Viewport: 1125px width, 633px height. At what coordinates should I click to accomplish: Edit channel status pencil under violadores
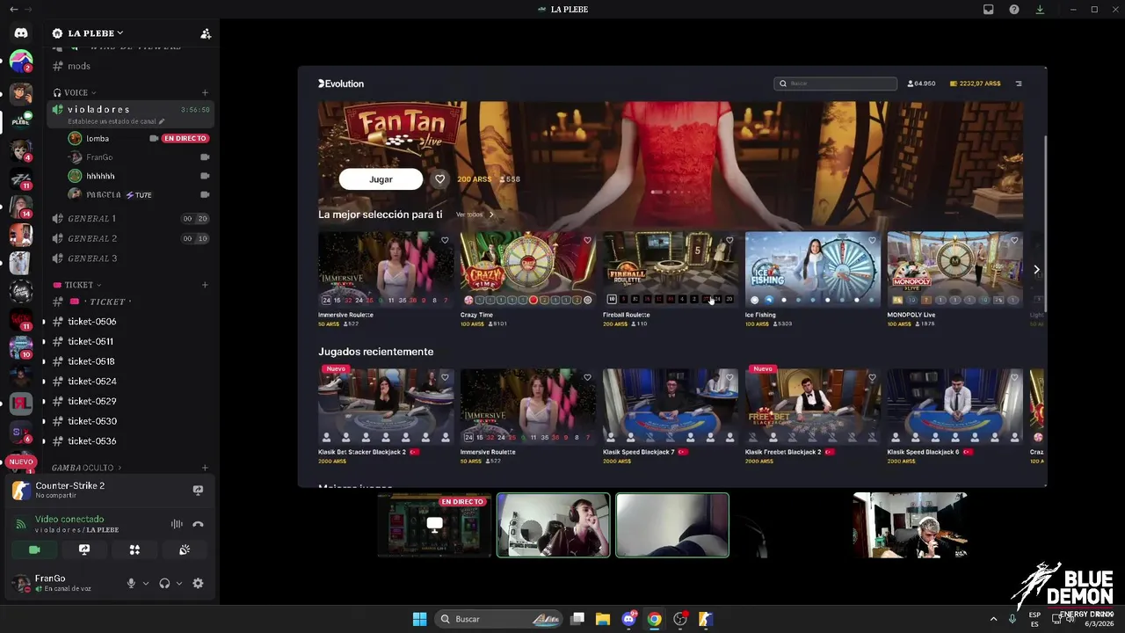162,121
